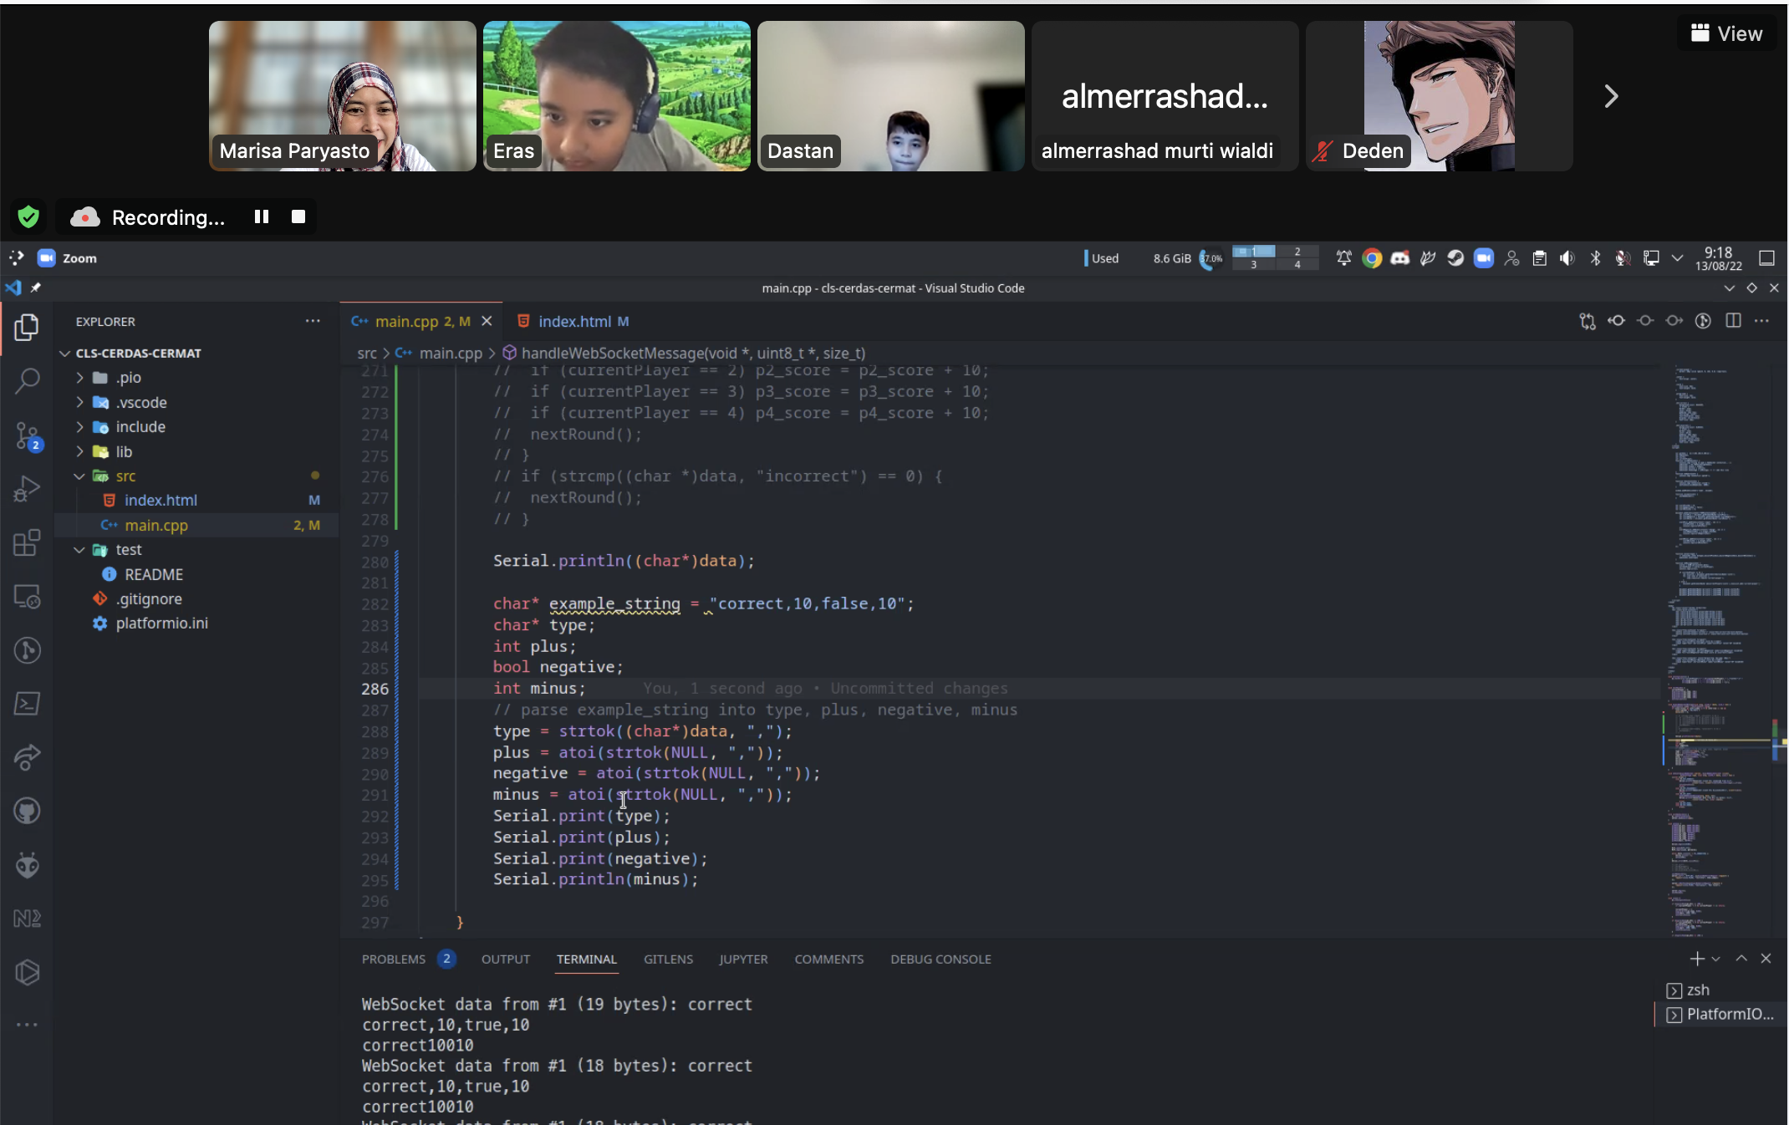Open platformio.ini in explorer
This screenshot has height=1125, width=1789.
point(162,624)
